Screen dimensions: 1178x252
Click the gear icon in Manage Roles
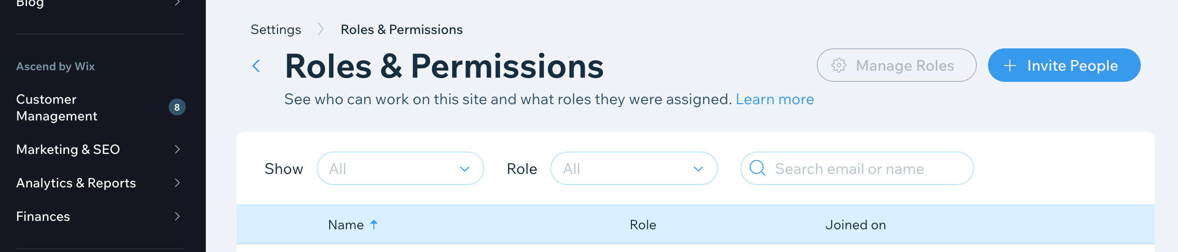(x=839, y=66)
